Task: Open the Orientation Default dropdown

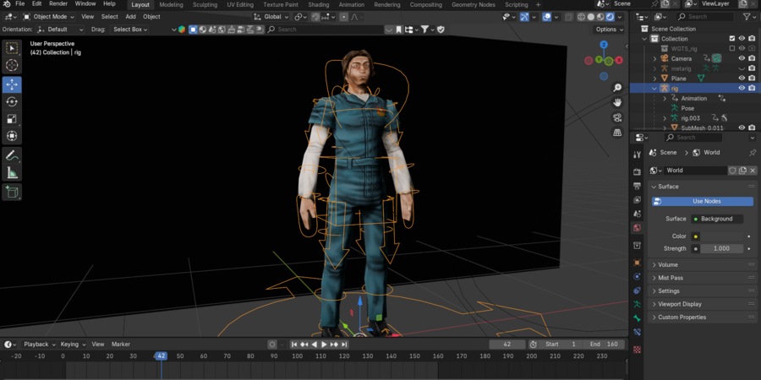Action: click(x=61, y=30)
